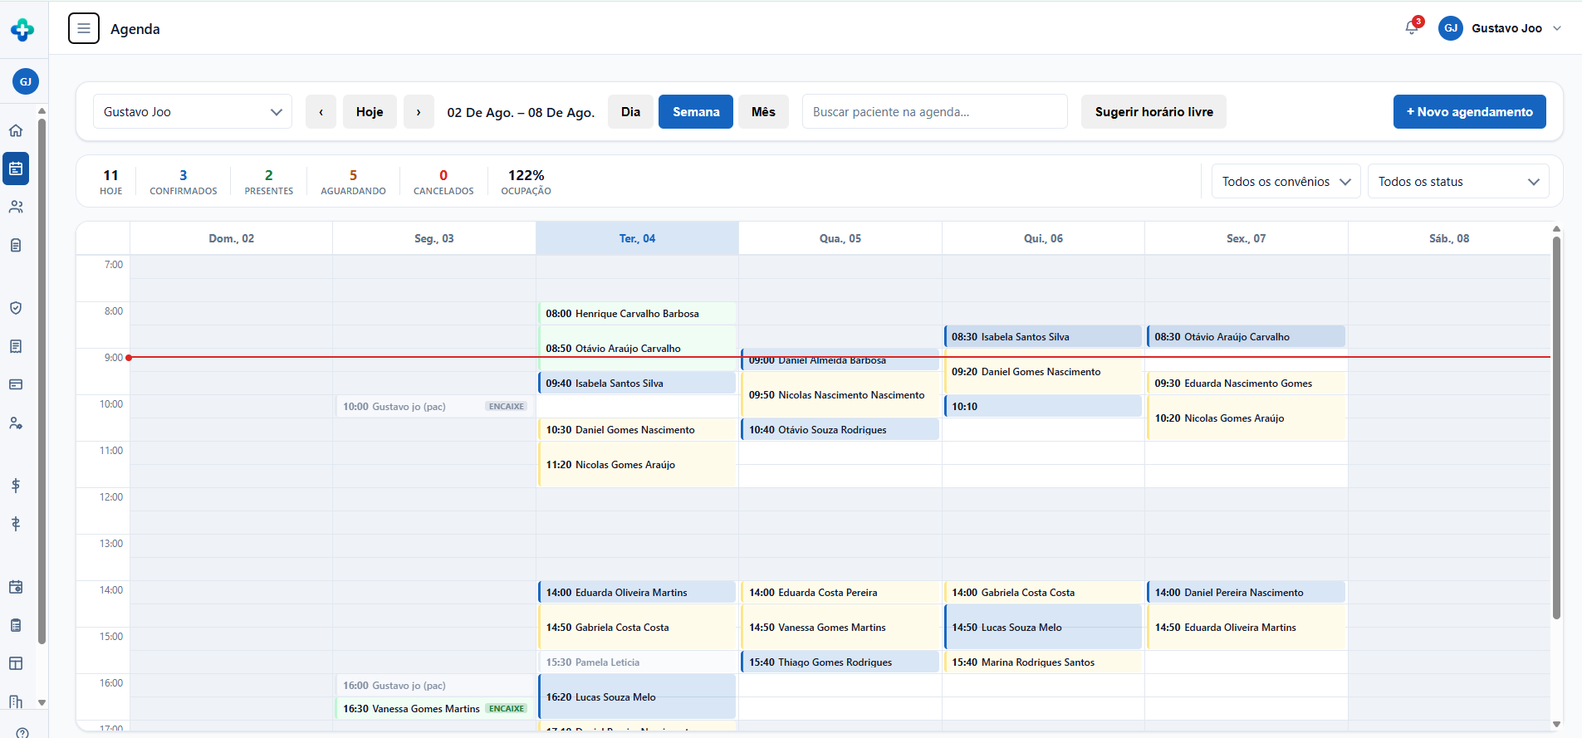Image resolution: width=1582 pixels, height=738 pixels.
Task: Open the double-bar dollar sign sidebar icon
Action: tap(16, 524)
